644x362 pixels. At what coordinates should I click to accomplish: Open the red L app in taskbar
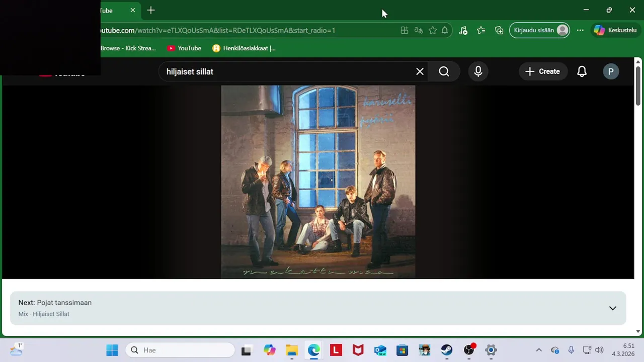(x=336, y=350)
